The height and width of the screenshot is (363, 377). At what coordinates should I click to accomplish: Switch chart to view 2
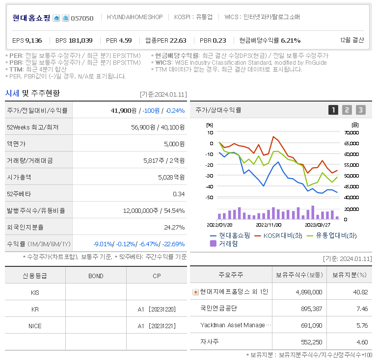[347, 110]
